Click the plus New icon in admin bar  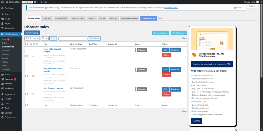pyautogui.click(x=42, y=2)
